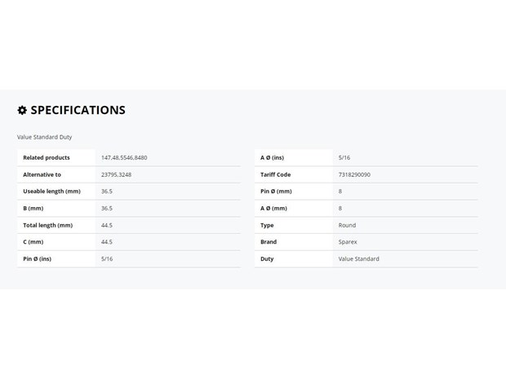This screenshot has width=506, height=379.
Task: Click the Brand value Sparex
Action: [348, 242]
